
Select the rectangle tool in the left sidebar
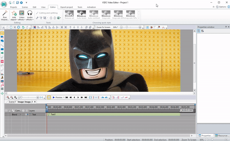click(x=2, y=49)
